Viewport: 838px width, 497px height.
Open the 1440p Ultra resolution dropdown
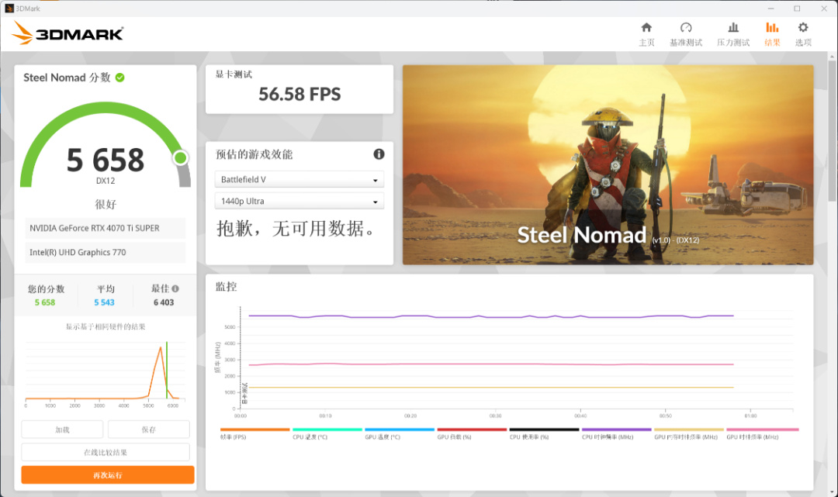pos(300,202)
